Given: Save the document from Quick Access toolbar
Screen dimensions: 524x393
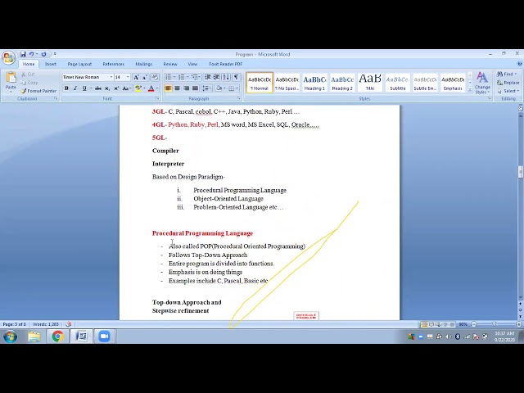Looking at the screenshot, I should 23,54.
